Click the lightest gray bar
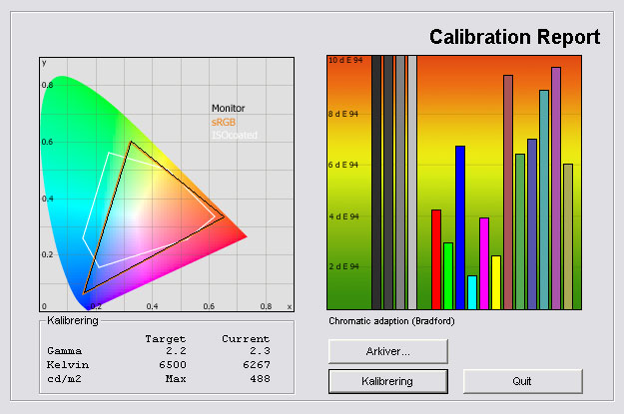This screenshot has width=624, height=414. (411, 182)
